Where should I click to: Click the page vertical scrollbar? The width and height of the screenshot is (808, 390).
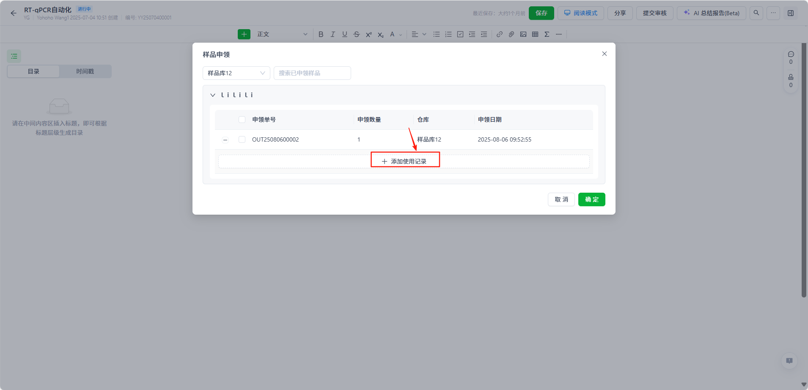803,169
